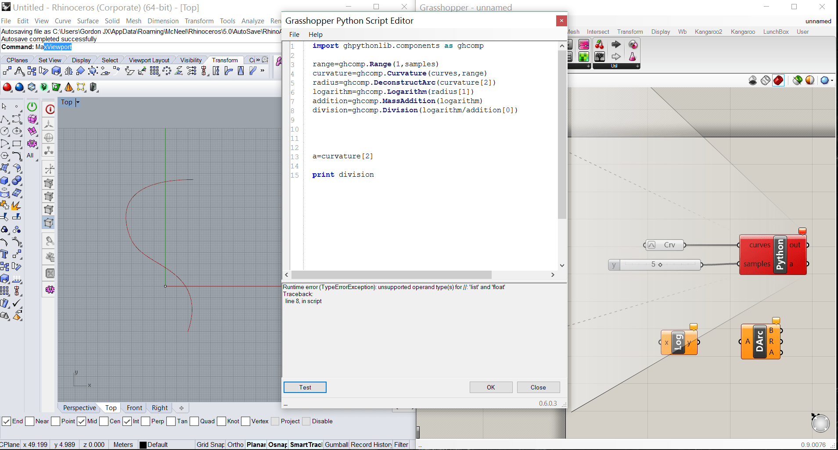Viewport: 838px width, 450px height.
Task: Select the Move transform tool icon
Action: point(7,71)
